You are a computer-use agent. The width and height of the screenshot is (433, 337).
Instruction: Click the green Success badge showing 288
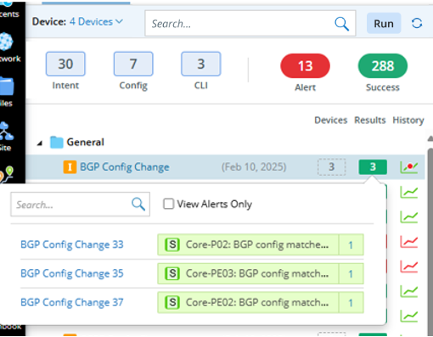(383, 66)
